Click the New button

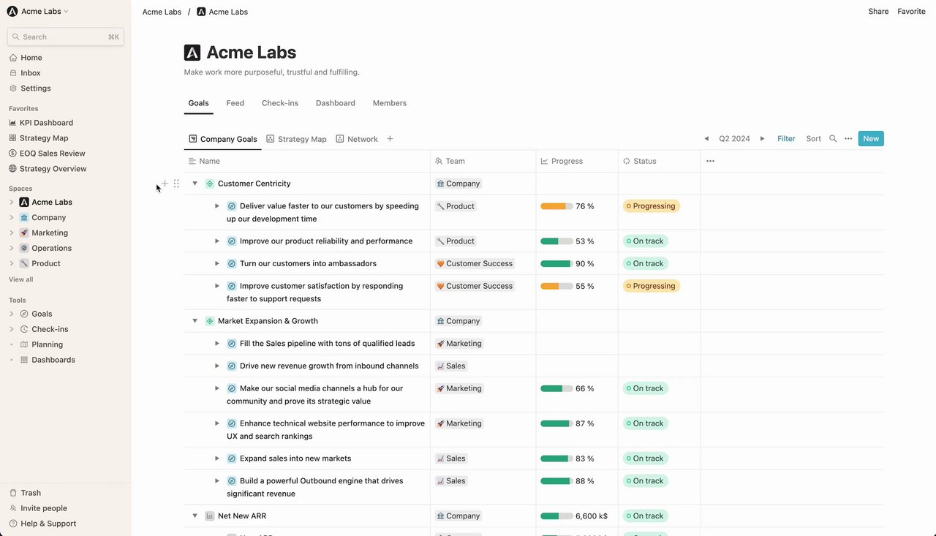870,139
